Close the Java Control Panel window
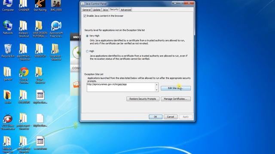Screen dimensions: 275x154 point(189,3)
